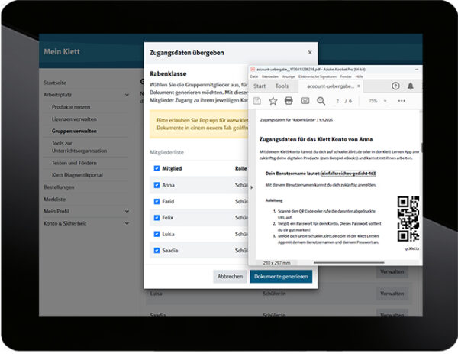The height and width of the screenshot is (354, 458).
Task: Click the username einfallsreiches-gedicht field
Action: (x=349, y=174)
